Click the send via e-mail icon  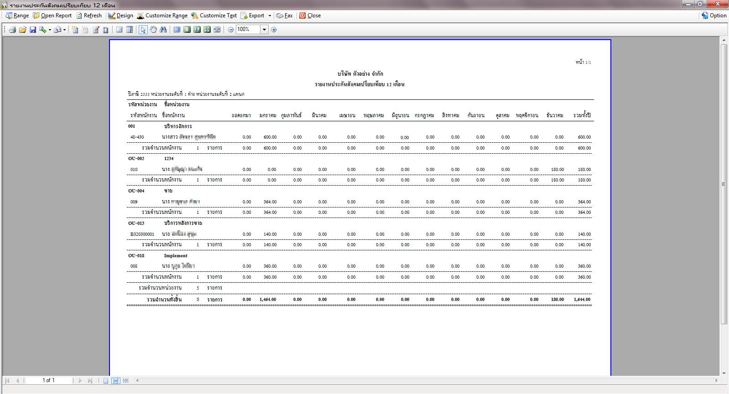[x=57, y=30]
